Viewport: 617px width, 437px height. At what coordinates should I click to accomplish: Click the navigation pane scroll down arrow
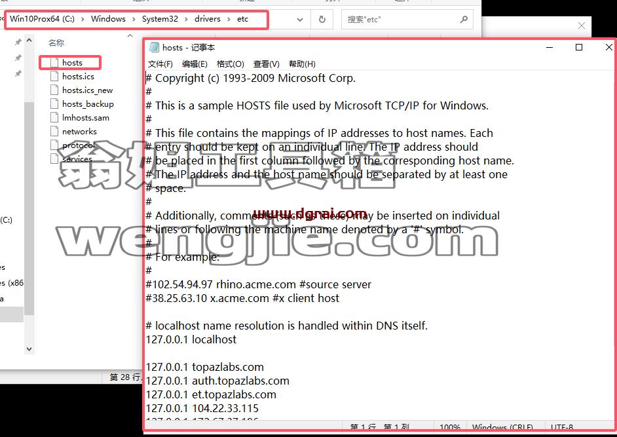pyautogui.click(x=29, y=349)
